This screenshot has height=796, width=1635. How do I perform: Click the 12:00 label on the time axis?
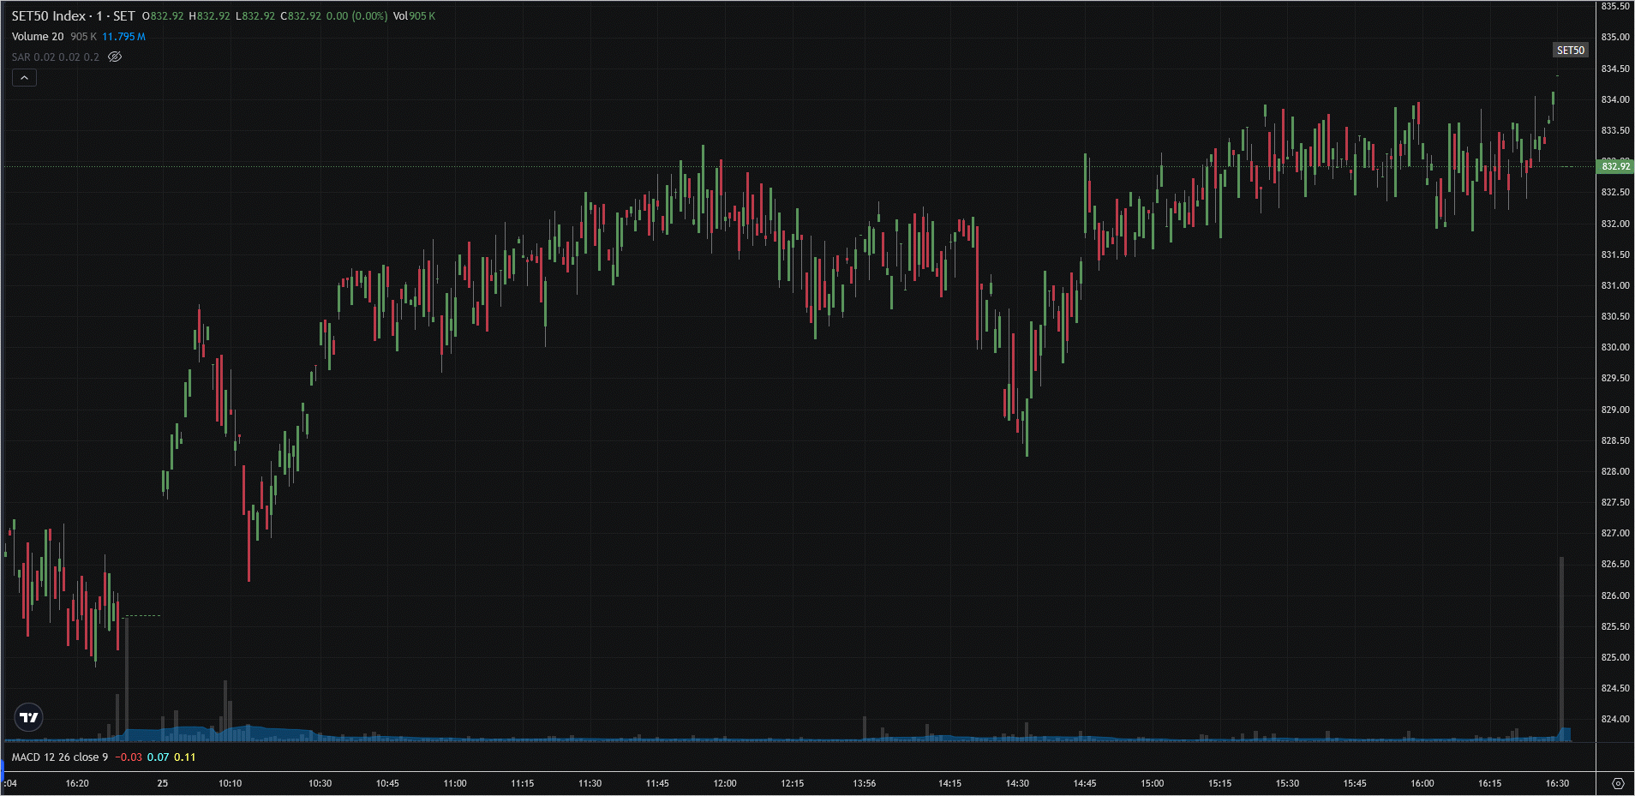pyautogui.click(x=725, y=783)
